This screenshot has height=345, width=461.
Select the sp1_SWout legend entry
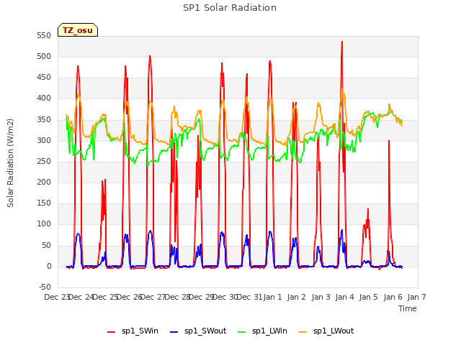point(199,331)
